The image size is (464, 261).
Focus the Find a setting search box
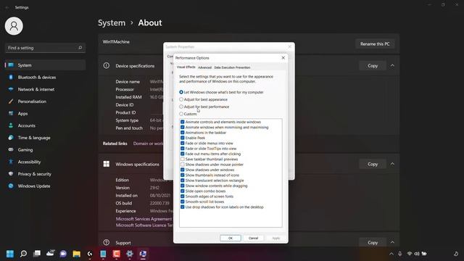(45, 48)
